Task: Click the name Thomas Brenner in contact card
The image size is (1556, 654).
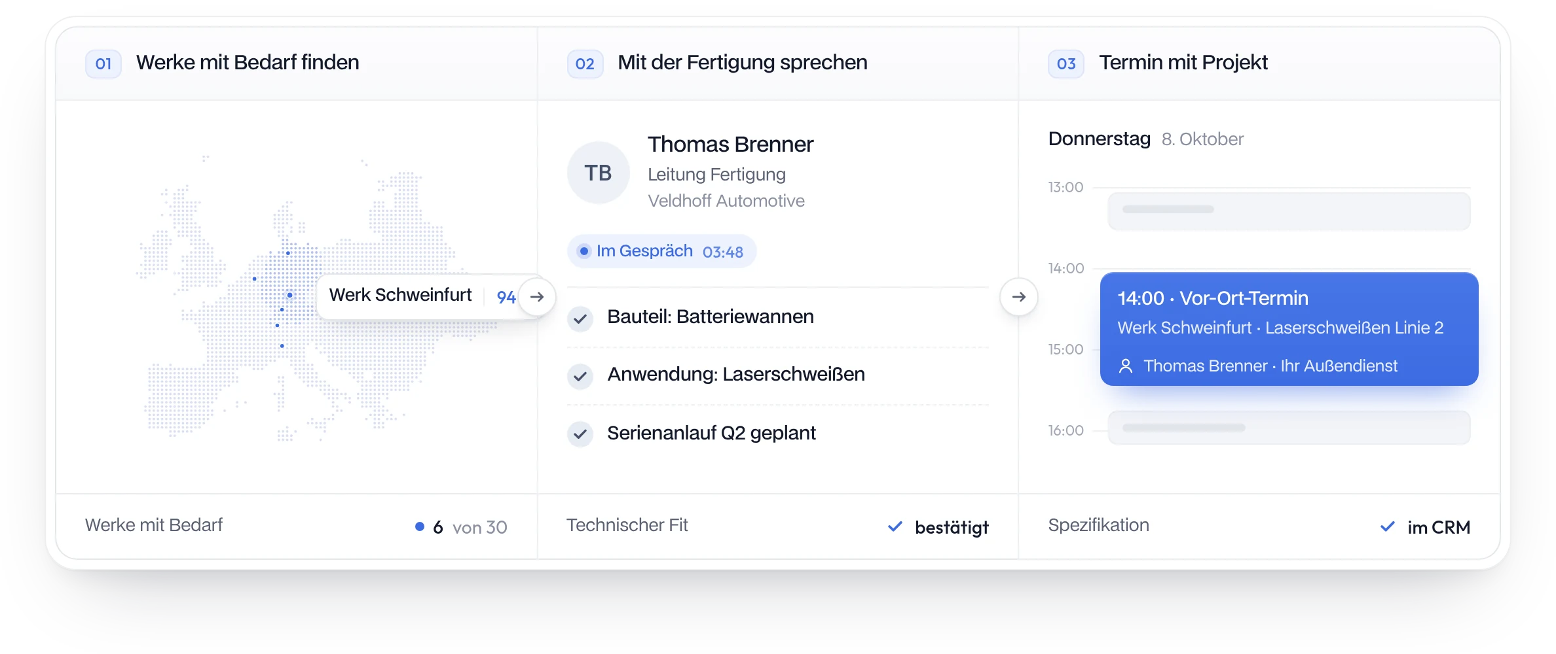Action: pyautogui.click(x=730, y=144)
